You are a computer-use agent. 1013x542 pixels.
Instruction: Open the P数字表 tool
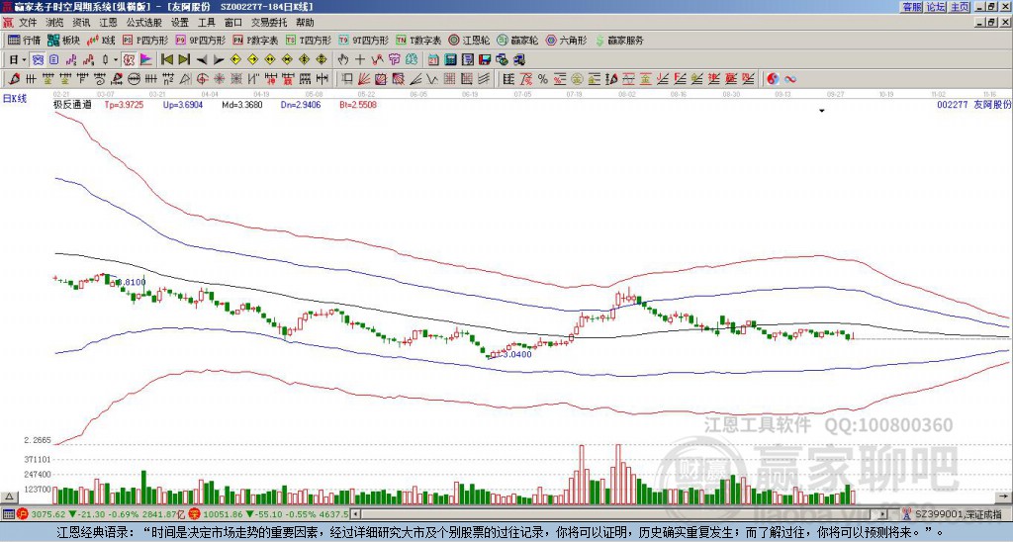256,40
